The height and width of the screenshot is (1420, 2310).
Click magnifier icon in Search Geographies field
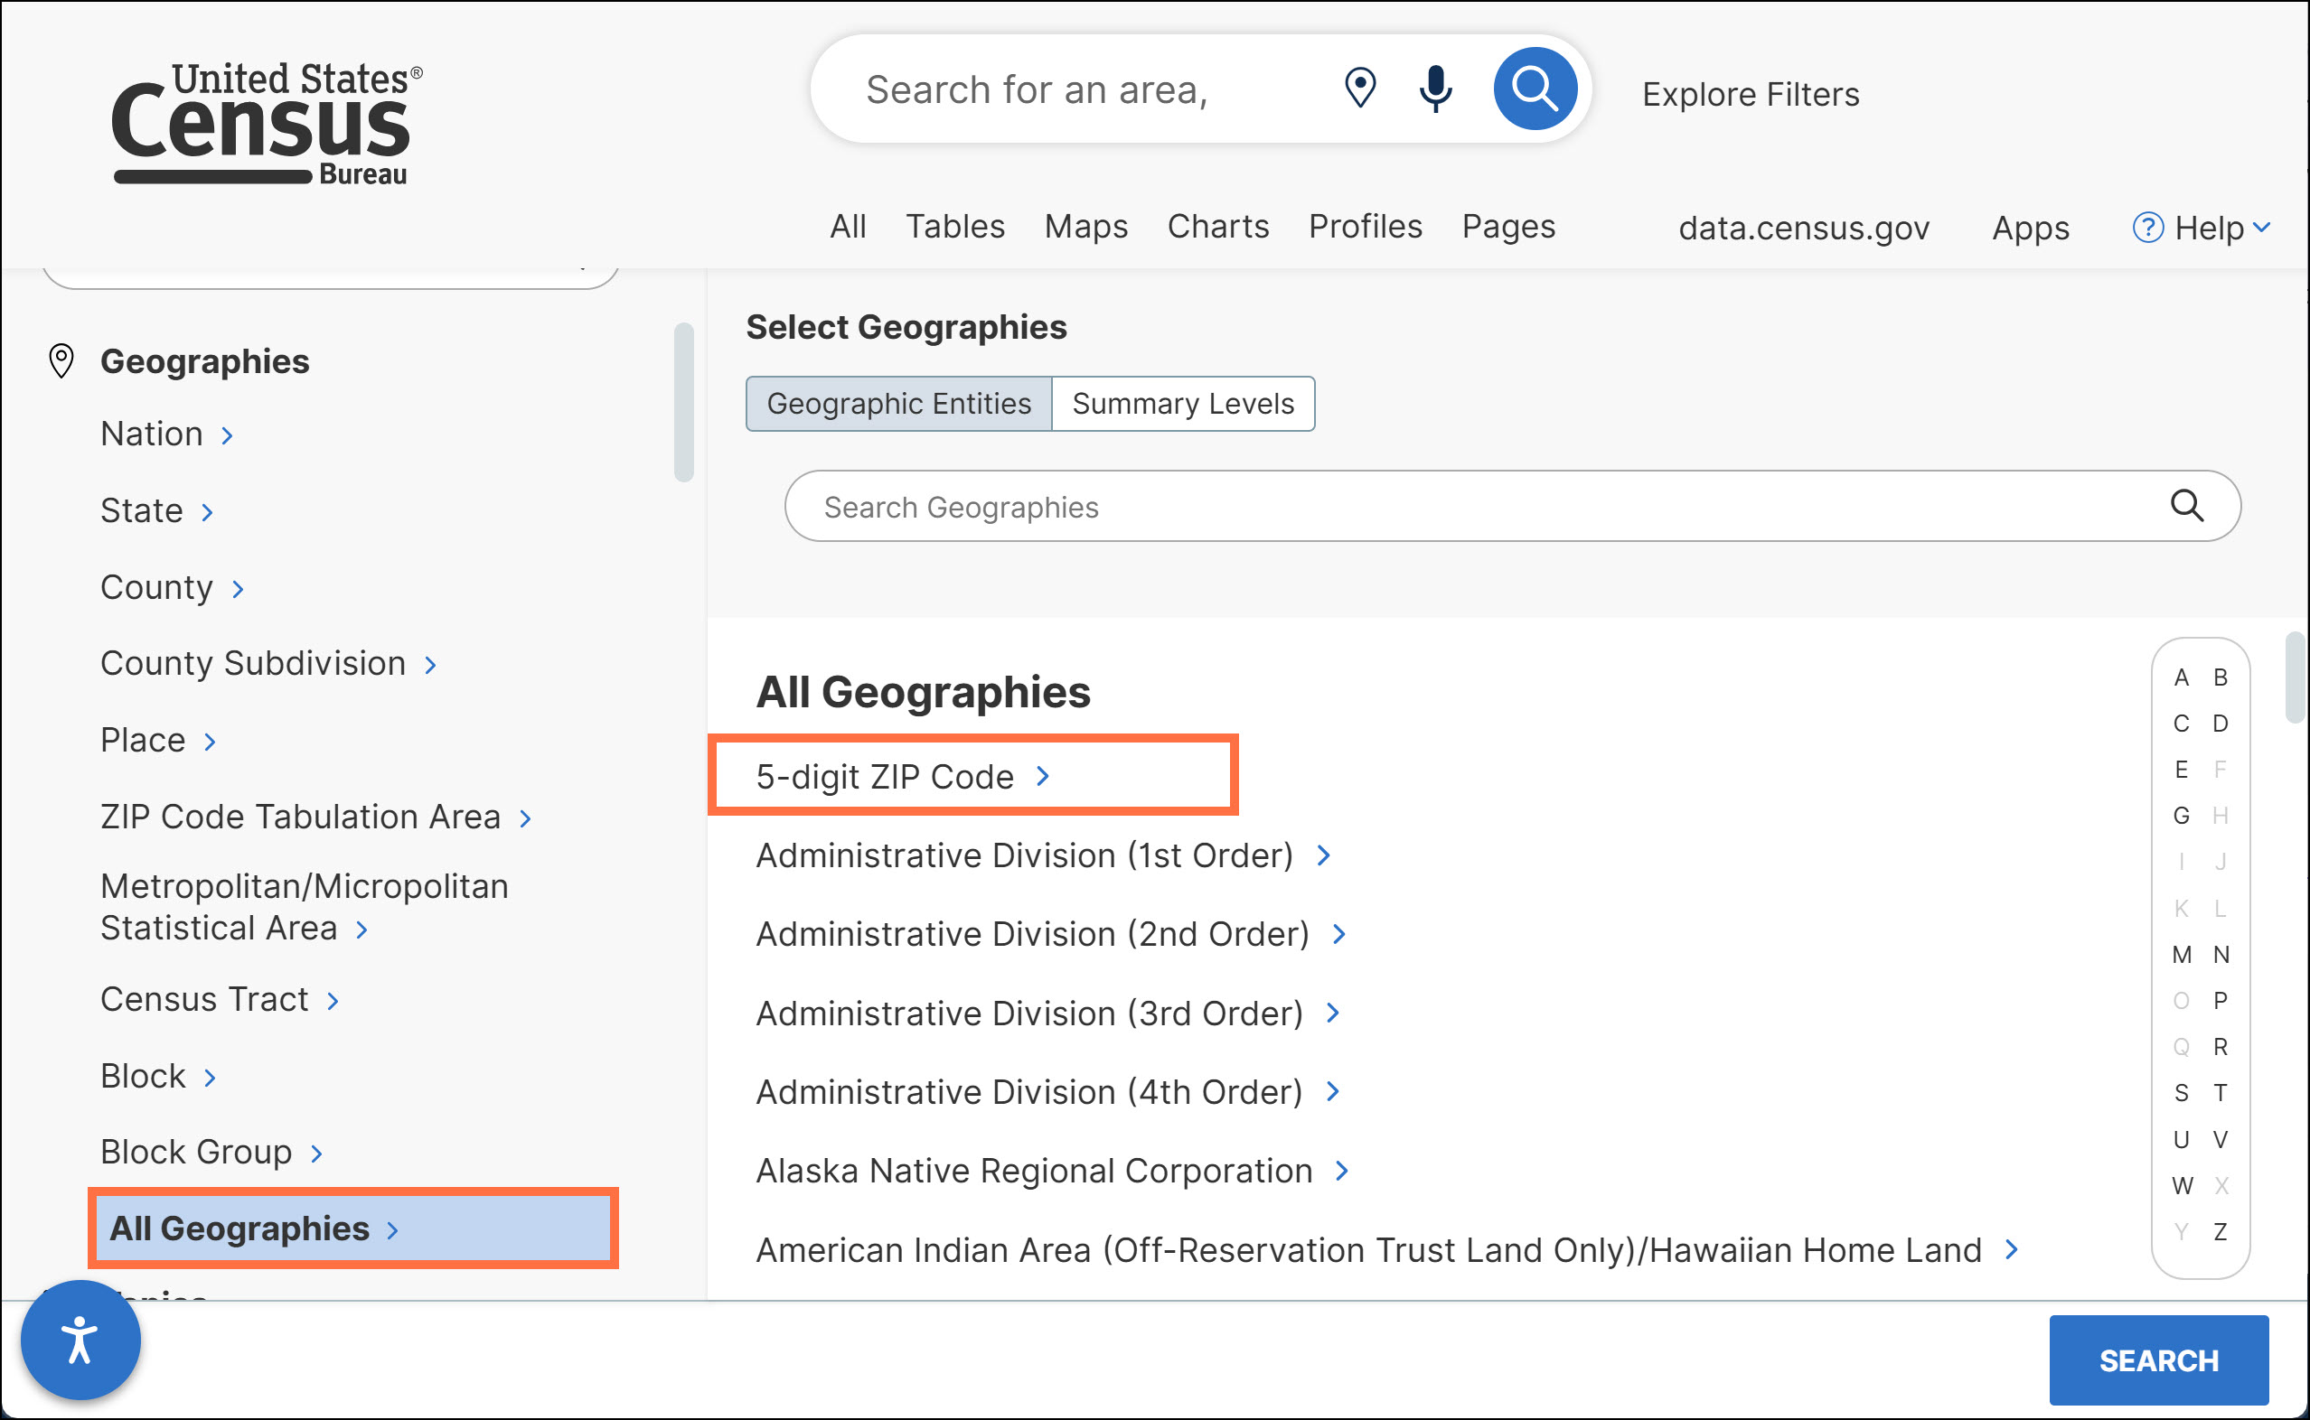pyautogui.click(x=2186, y=506)
